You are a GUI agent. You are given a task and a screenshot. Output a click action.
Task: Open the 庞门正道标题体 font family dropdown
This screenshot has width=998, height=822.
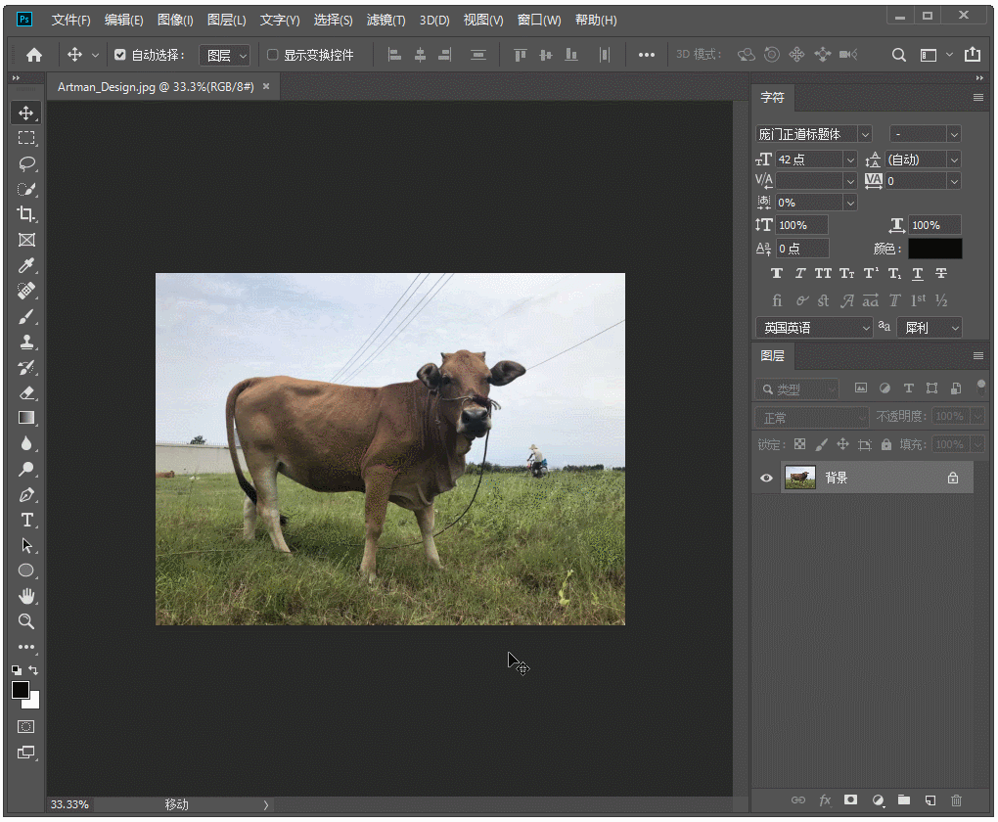865,134
